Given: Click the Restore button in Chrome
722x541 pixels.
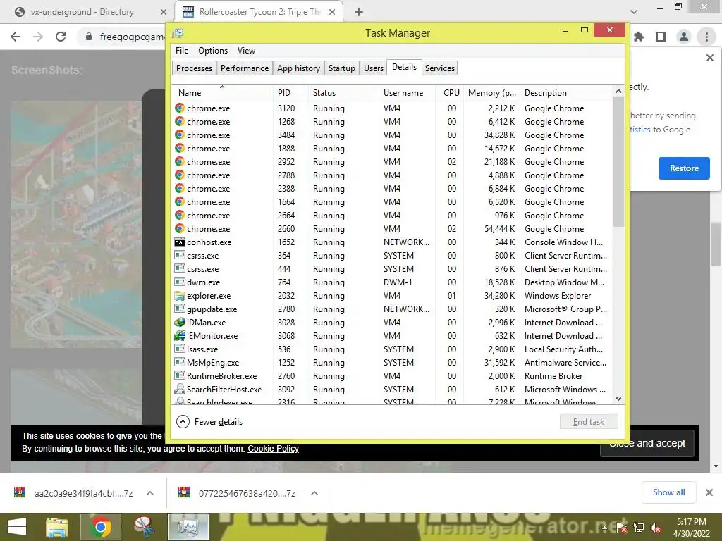Looking at the screenshot, I should 684,168.
